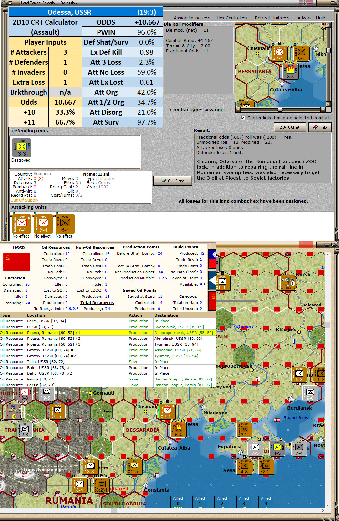The image size is (339, 521).
Task: Select the 1st Siberian 7-4 attacking unit
Action: click(x=22, y=224)
